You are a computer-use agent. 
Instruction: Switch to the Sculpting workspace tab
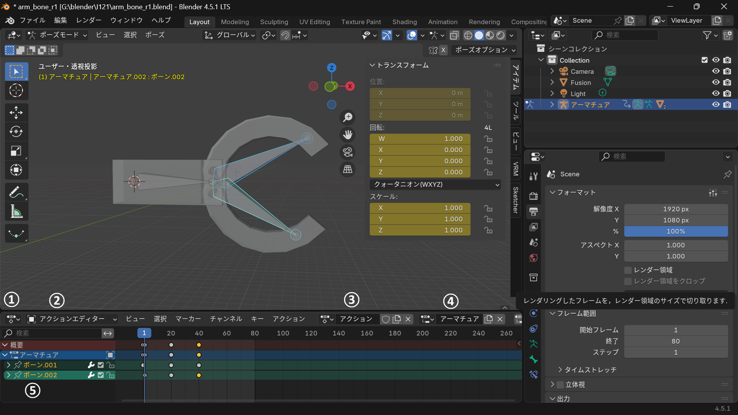pos(274,22)
